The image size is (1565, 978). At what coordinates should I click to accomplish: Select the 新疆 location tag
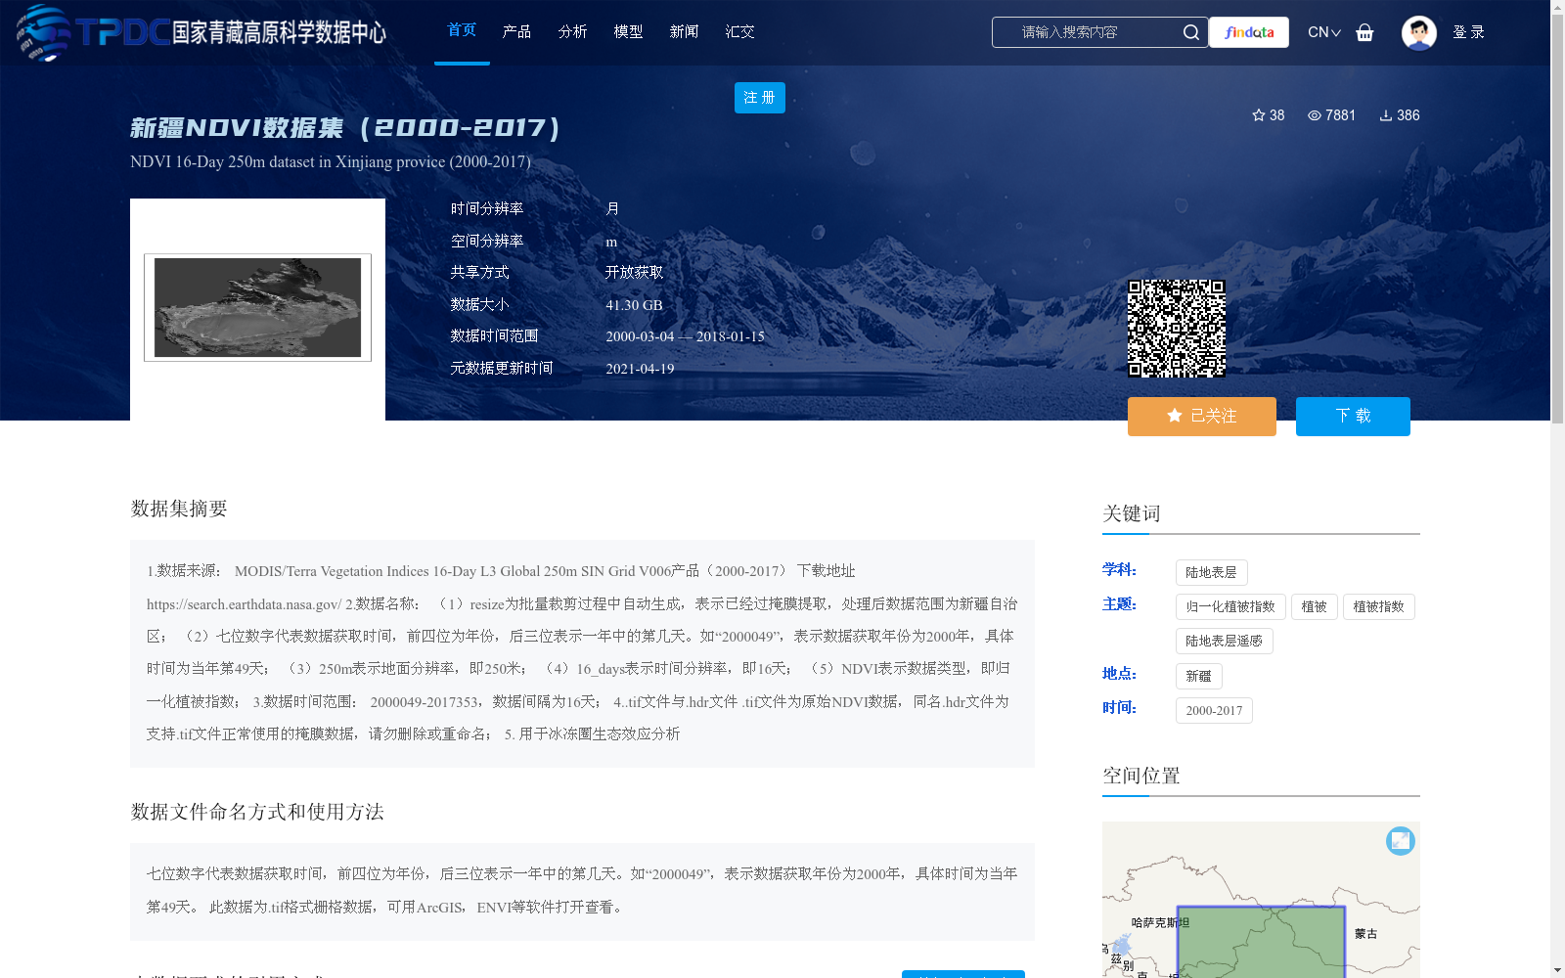[x=1199, y=676]
